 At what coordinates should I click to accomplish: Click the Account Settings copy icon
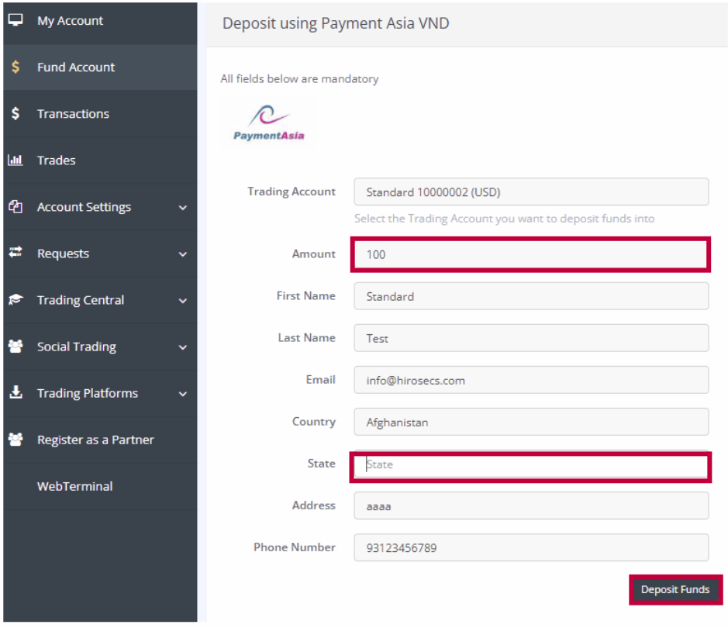16,207
